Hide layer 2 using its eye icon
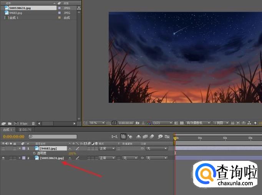 tap(3, 158)
